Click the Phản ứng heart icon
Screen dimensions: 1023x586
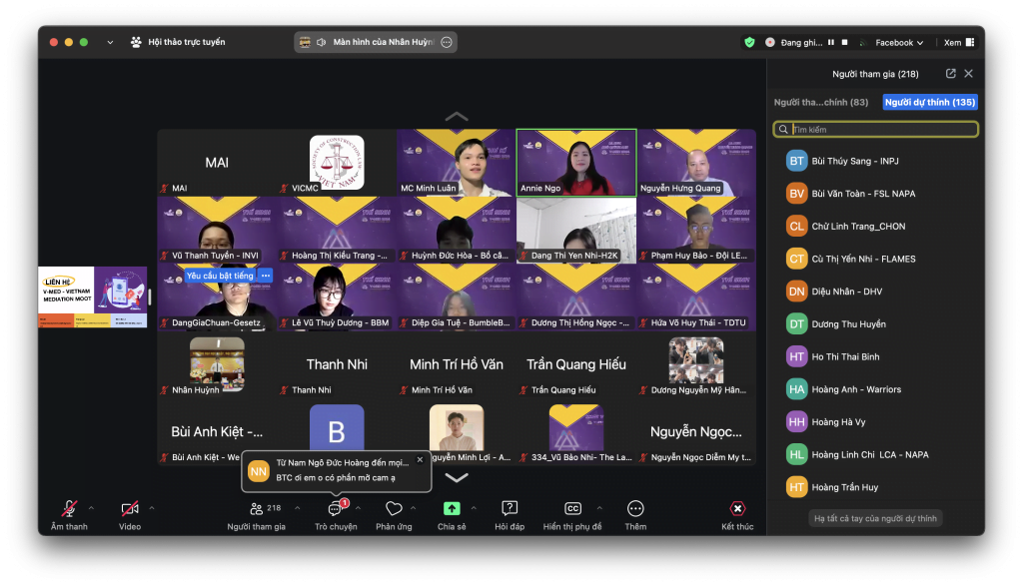[394, 509]
